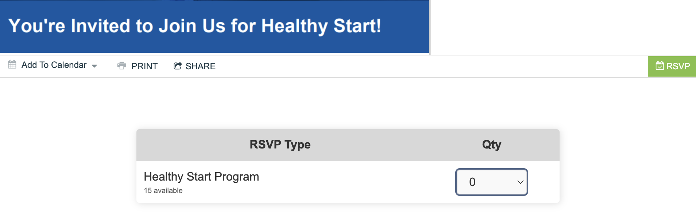Click the 0 value in the quantity box
Viewport: 696px width, 224px height.
tap(472, 182)
